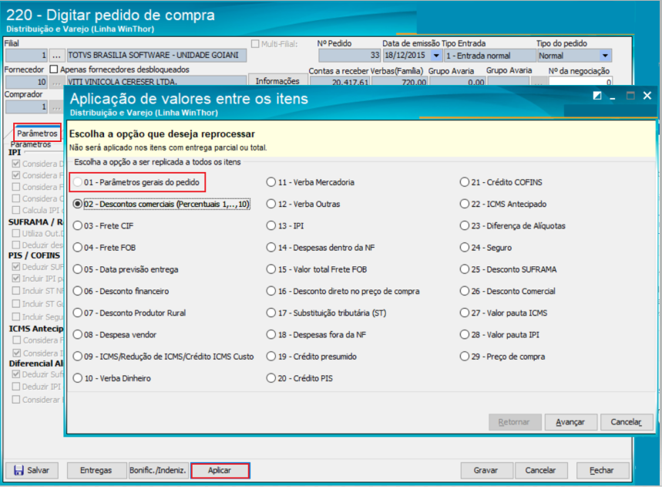Click Cancelar in the Aplicação dialog

627,422
